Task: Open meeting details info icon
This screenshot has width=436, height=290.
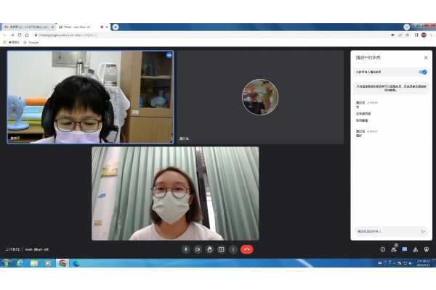Action: pyautogui.click(x=383, y=249)
